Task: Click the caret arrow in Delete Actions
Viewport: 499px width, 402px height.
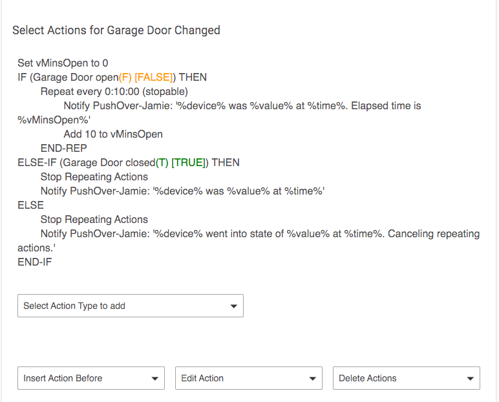Action: (x=470, y=379)
